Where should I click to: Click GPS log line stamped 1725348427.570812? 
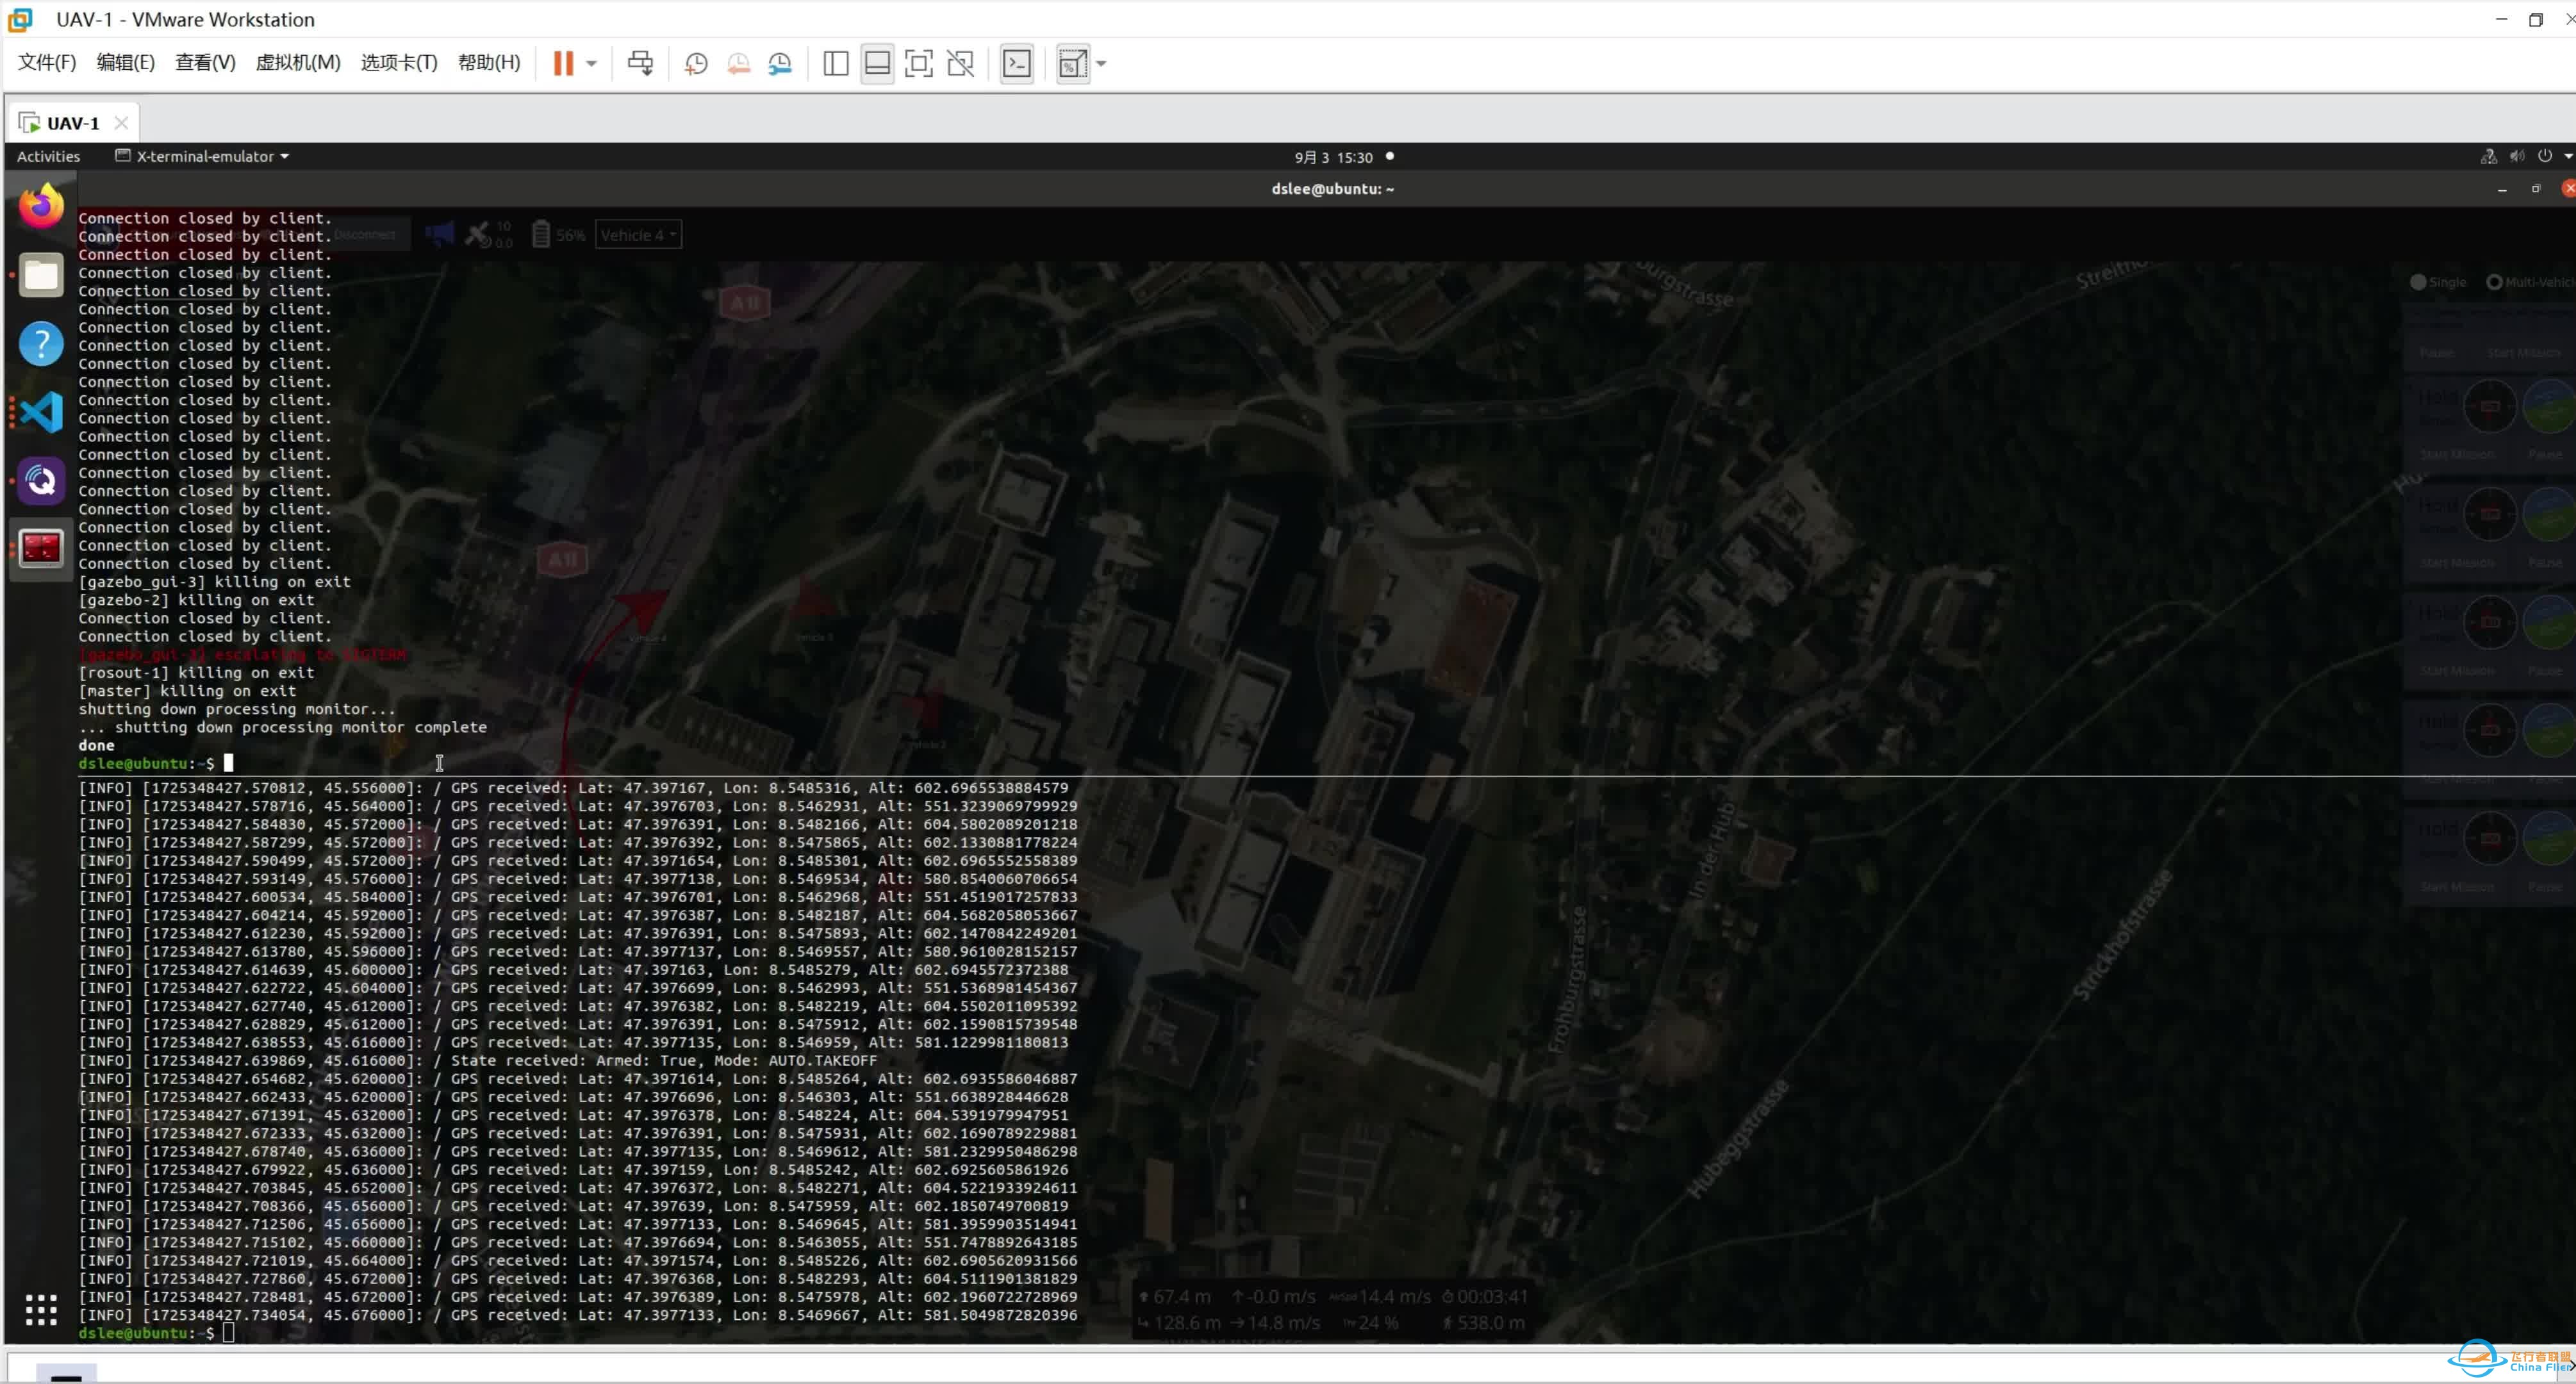click(x=573, y=788)
